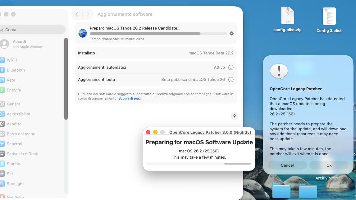Click the user avatar next to Accedi
The height and width of the screenshot is (200, 356).
pyautogui.click(x=4, y=44)
